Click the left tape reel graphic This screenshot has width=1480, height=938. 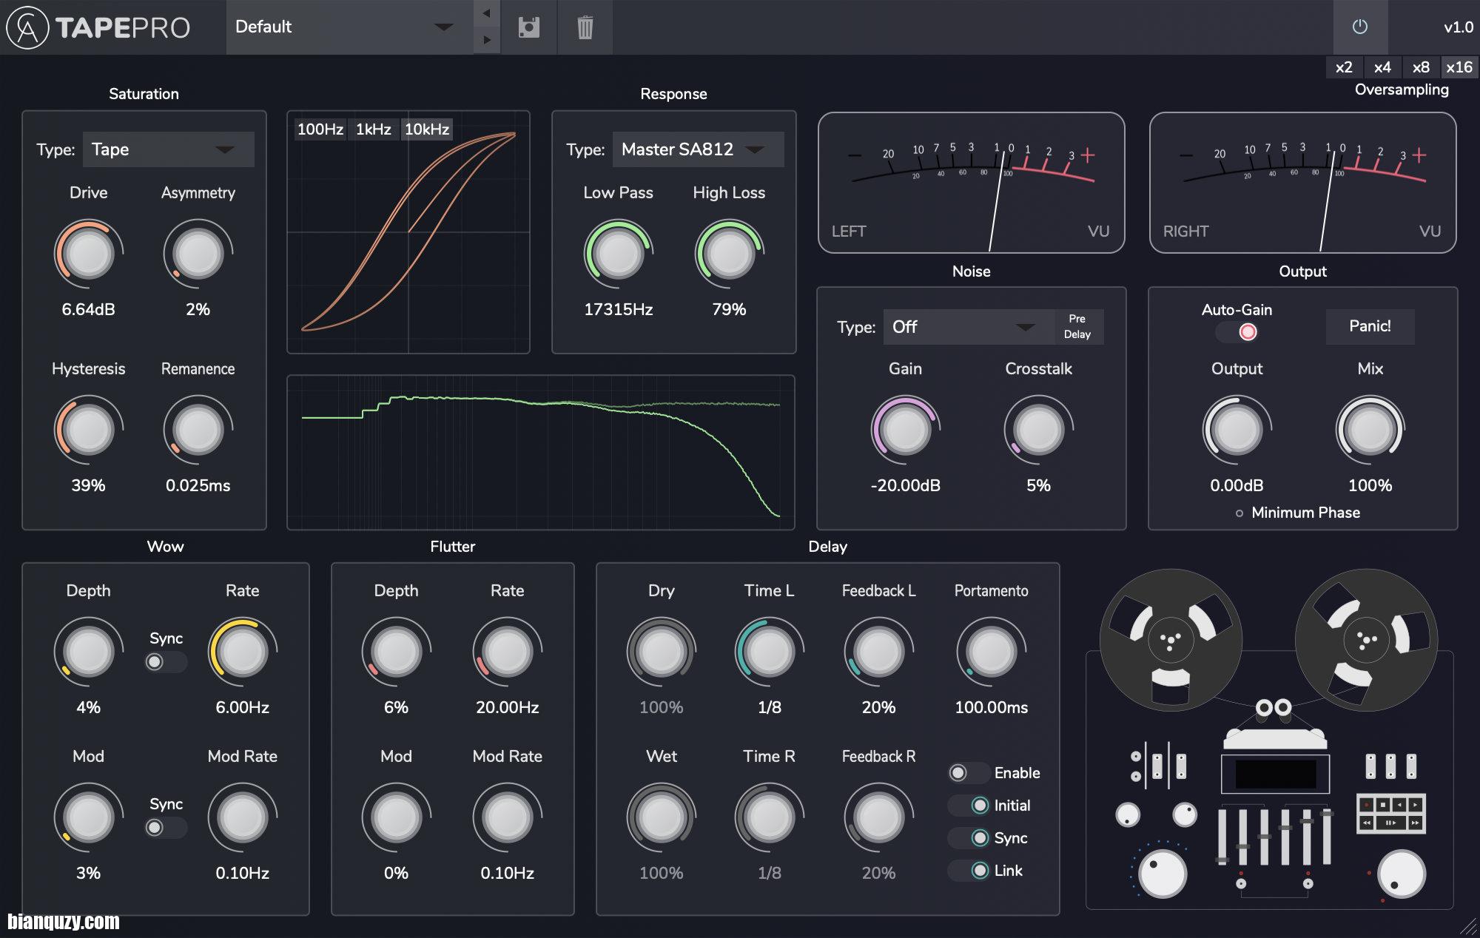(1171, 640)
